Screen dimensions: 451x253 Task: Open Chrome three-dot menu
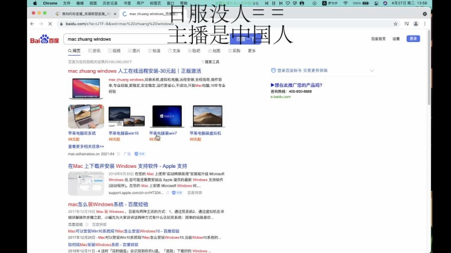click(425, 24)
